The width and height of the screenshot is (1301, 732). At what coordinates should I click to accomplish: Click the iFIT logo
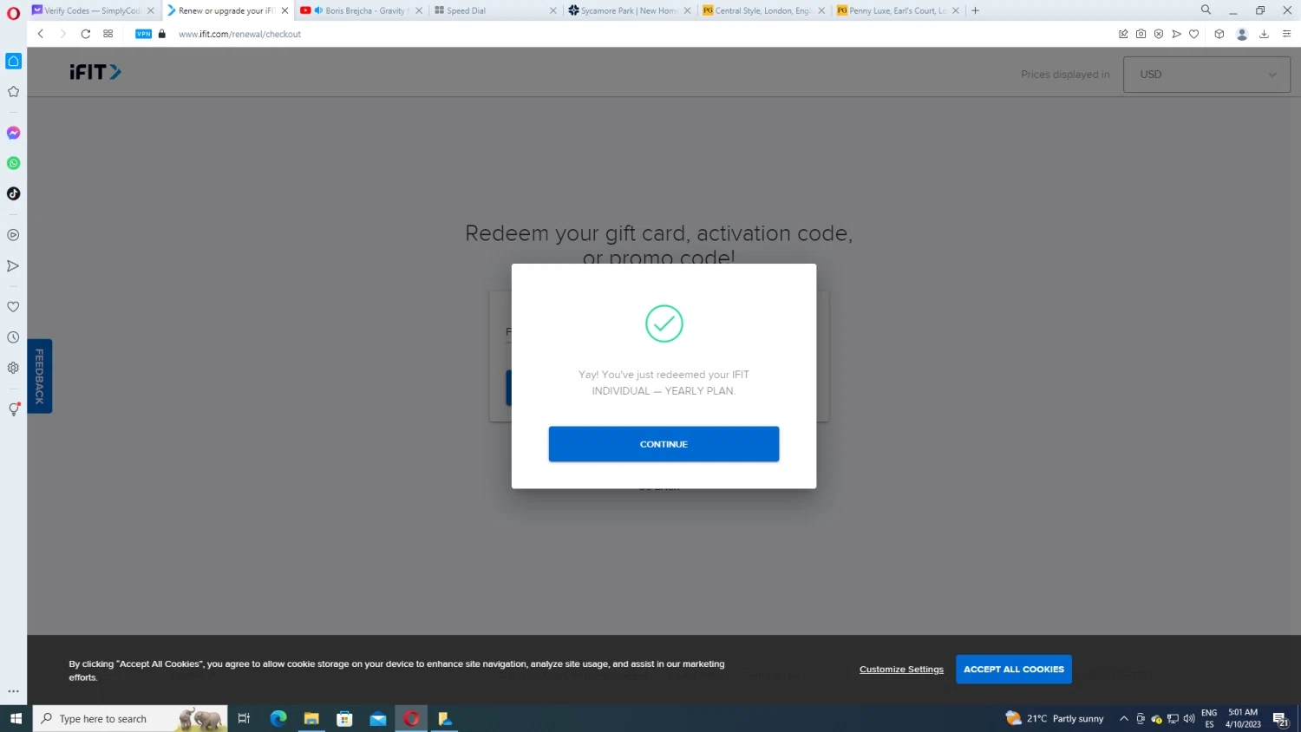tap(95, 72)
